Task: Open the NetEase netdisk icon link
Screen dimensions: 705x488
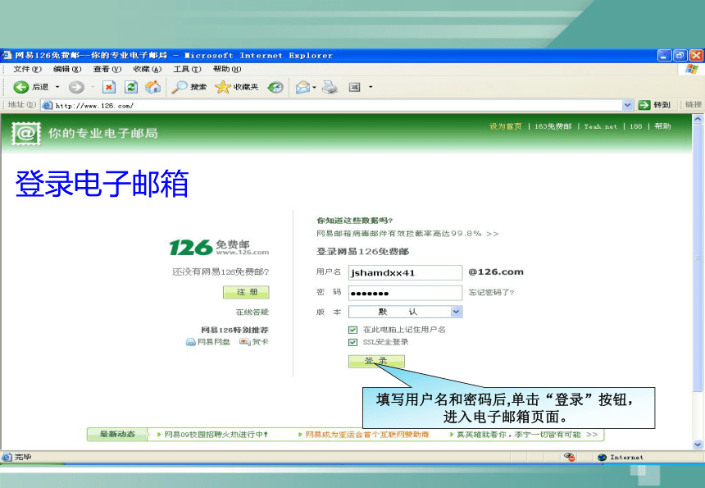Action: (x=191, y=342)
